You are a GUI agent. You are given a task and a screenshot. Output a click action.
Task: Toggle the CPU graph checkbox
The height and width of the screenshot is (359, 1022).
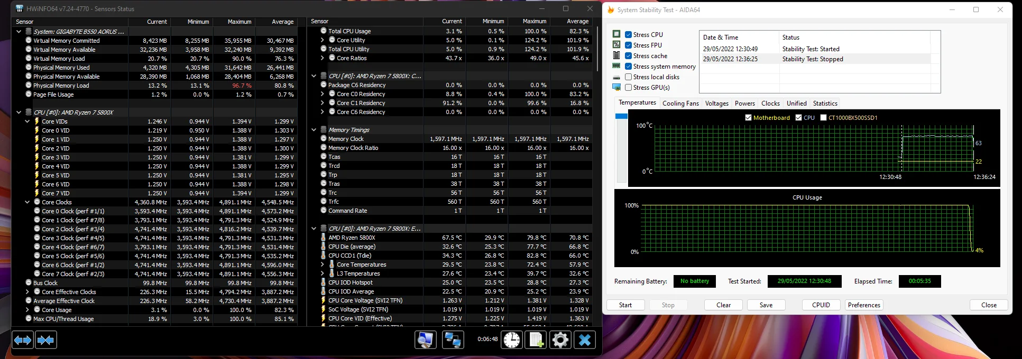[798, 118]
